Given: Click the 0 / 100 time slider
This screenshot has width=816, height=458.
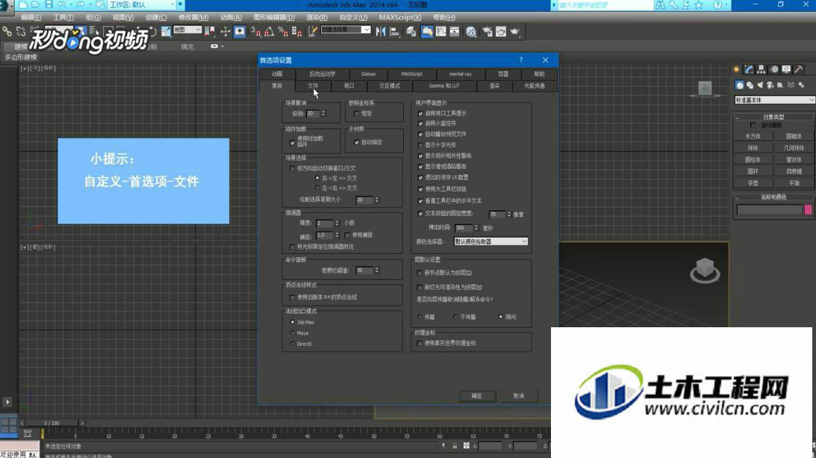Looking at the screenshot, I should (x=52, y=423).
